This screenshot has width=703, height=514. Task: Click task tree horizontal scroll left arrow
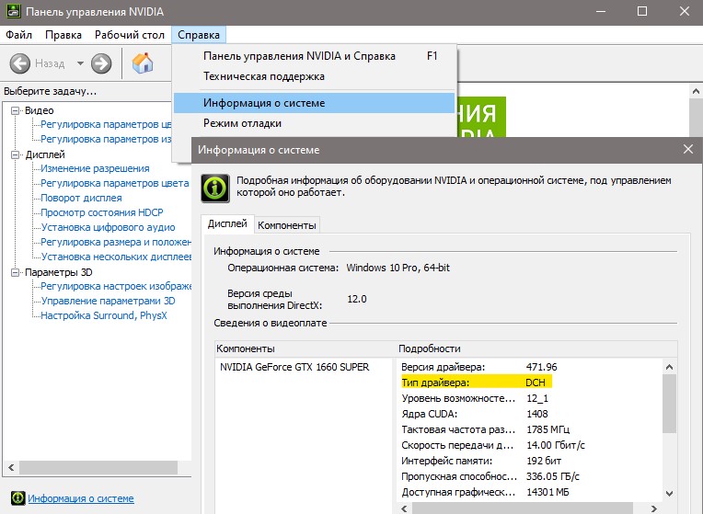point(11,467)
